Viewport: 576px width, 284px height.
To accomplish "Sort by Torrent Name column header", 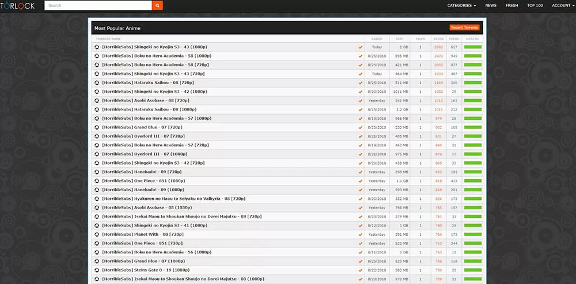I will tap(108, 39).
